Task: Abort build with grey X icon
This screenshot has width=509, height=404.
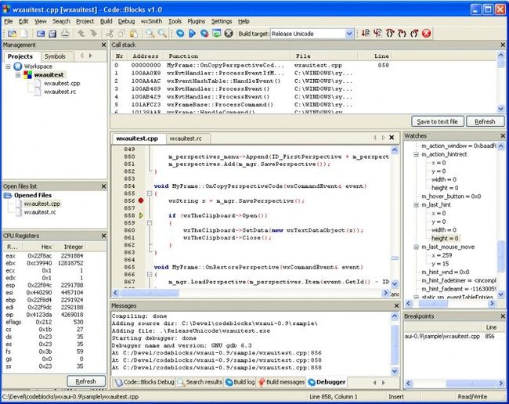Action: point(229,34)
